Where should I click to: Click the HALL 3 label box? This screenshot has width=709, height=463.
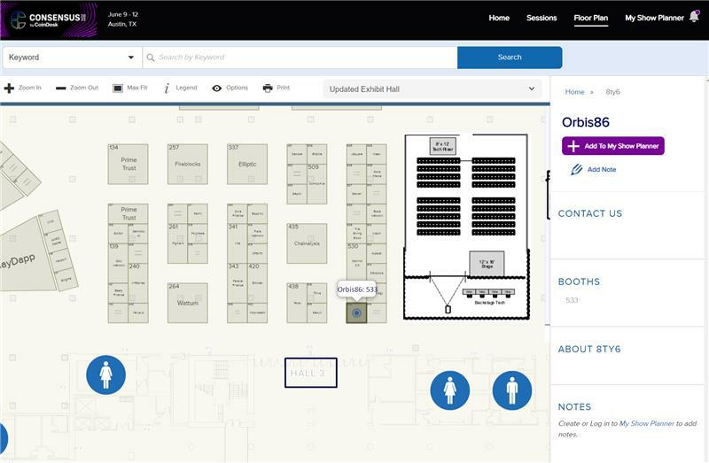tap(311, 373)
